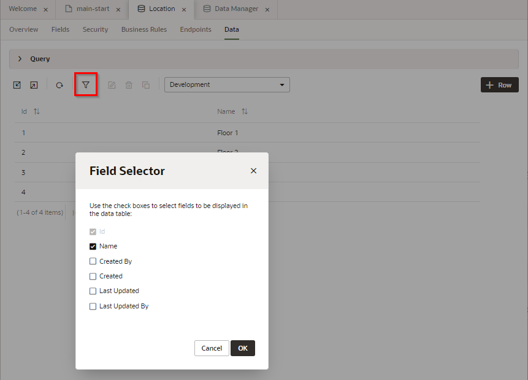Viewport: 528px width, 380px height.
Task: Expand the Query section
Action: point(20,59)
